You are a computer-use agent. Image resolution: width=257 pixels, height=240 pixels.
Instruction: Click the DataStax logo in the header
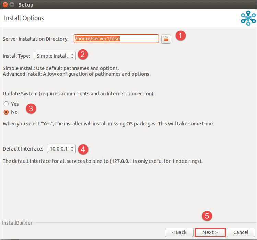click(248, 18)
